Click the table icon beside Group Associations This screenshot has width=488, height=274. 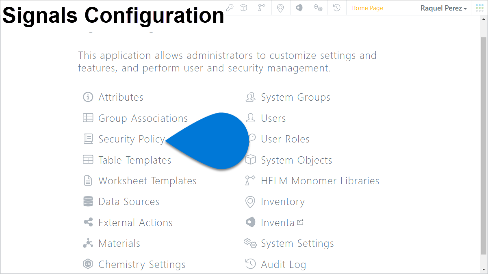[88, 118]
